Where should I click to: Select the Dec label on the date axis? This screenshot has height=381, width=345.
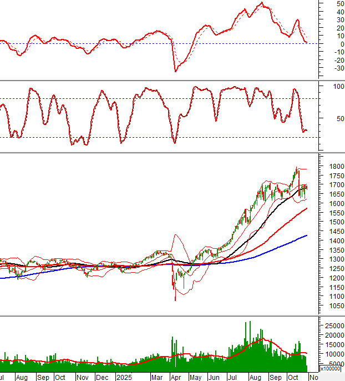pos(103,377)
